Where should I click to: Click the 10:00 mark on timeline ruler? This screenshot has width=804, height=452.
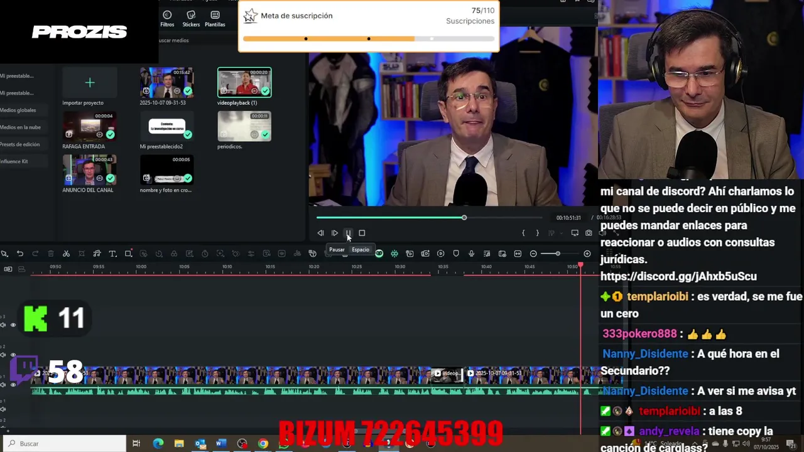[141, 267]
